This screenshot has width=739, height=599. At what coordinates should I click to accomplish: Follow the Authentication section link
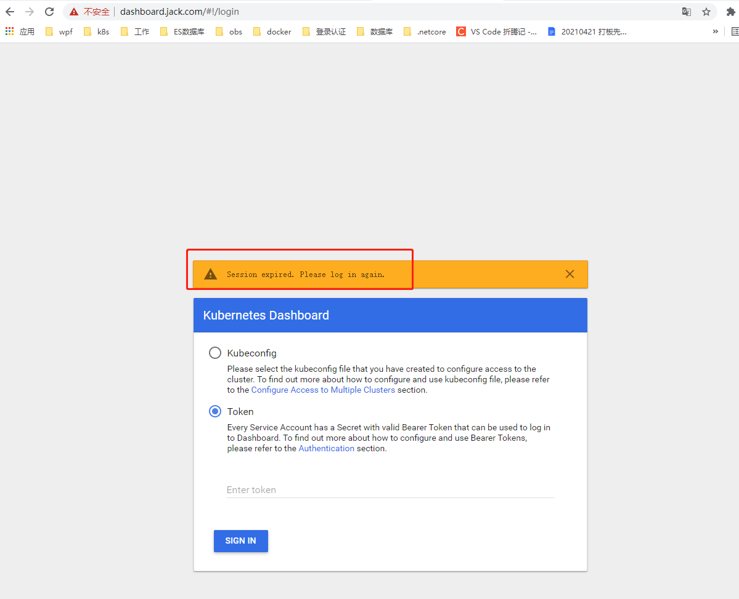click(326, 448)
